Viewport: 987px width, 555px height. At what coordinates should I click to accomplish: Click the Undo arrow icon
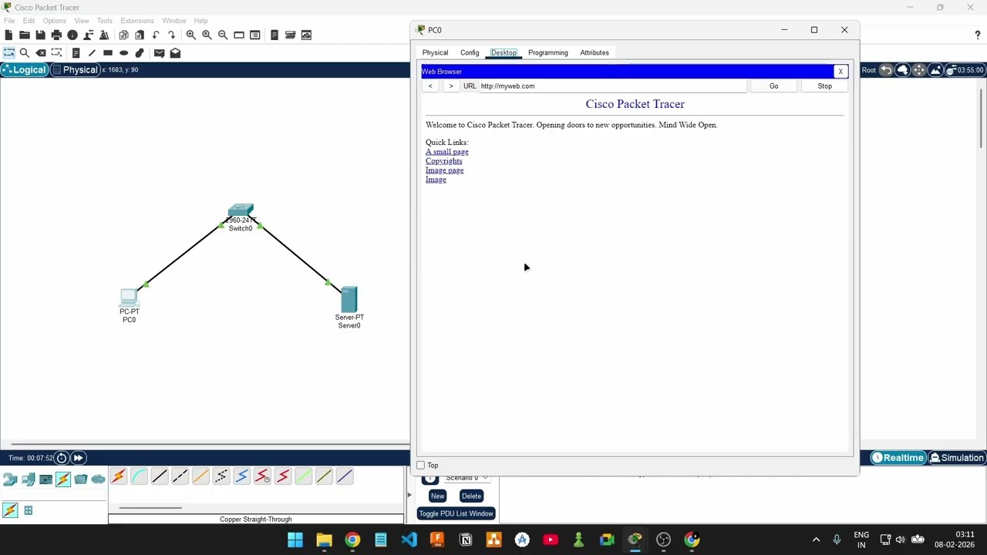click(156, 35)
